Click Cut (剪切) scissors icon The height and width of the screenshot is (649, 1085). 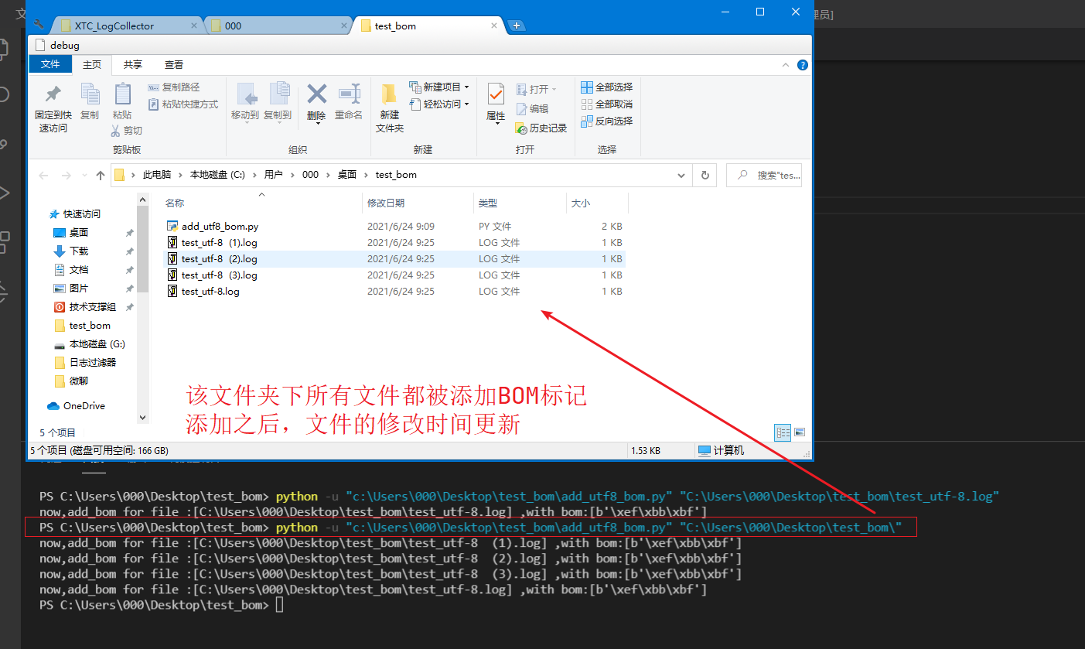tap(117, 131)
